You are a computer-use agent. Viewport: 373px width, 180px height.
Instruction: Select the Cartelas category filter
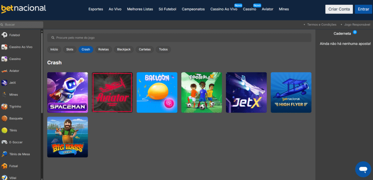[x=145, y=49]
